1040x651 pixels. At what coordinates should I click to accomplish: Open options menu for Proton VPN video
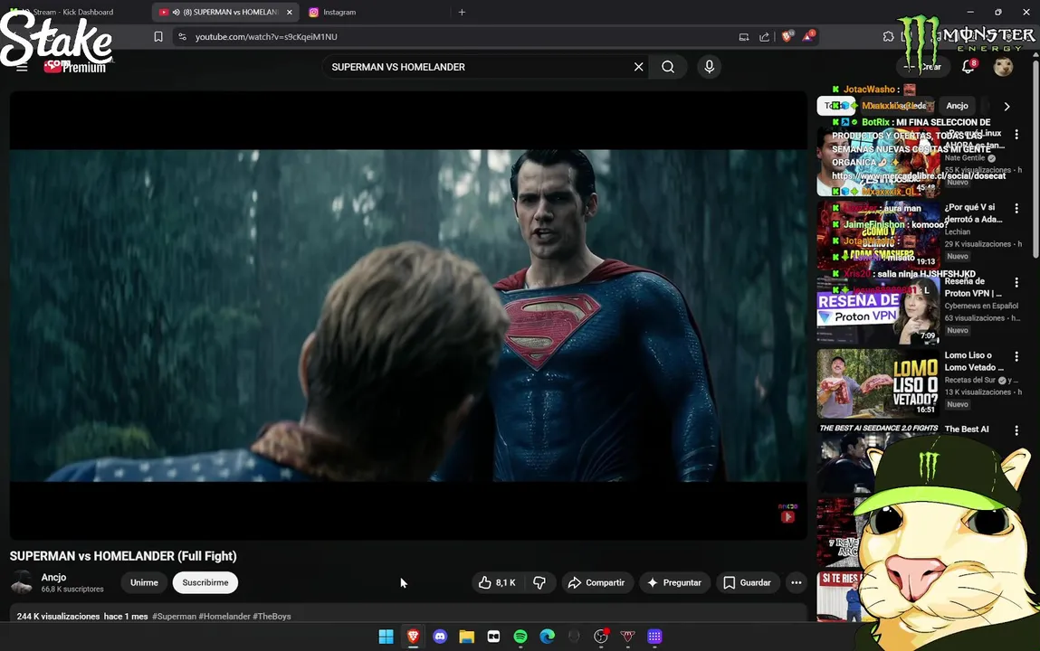tap(1016, 283)
